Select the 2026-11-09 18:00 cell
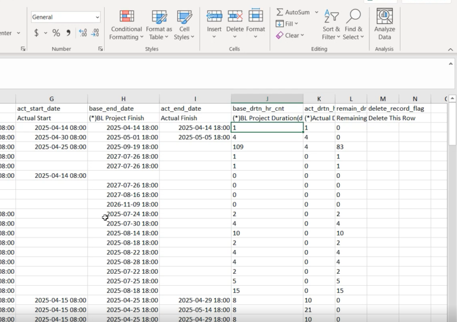The image size is (457, 322). pos(123,204)
